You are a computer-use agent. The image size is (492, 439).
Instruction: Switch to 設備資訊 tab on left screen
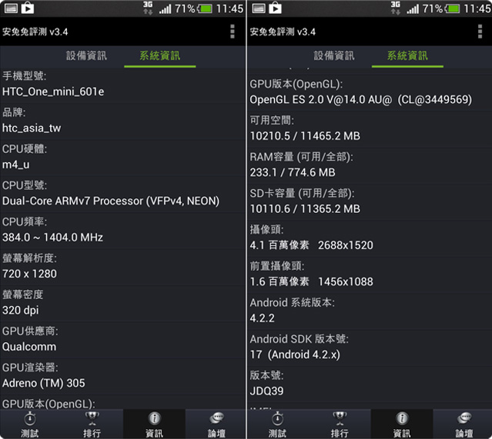(86, 56)
